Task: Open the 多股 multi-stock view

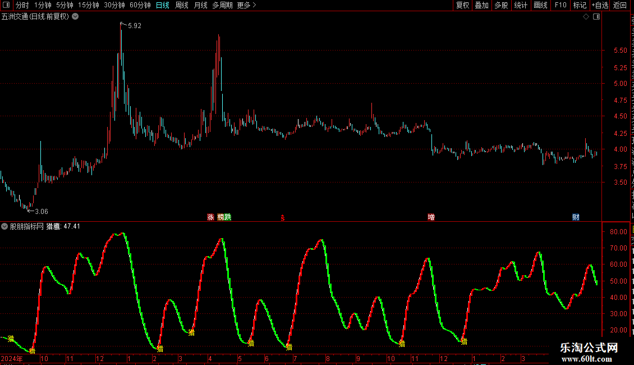Action: tap(502, 5)
